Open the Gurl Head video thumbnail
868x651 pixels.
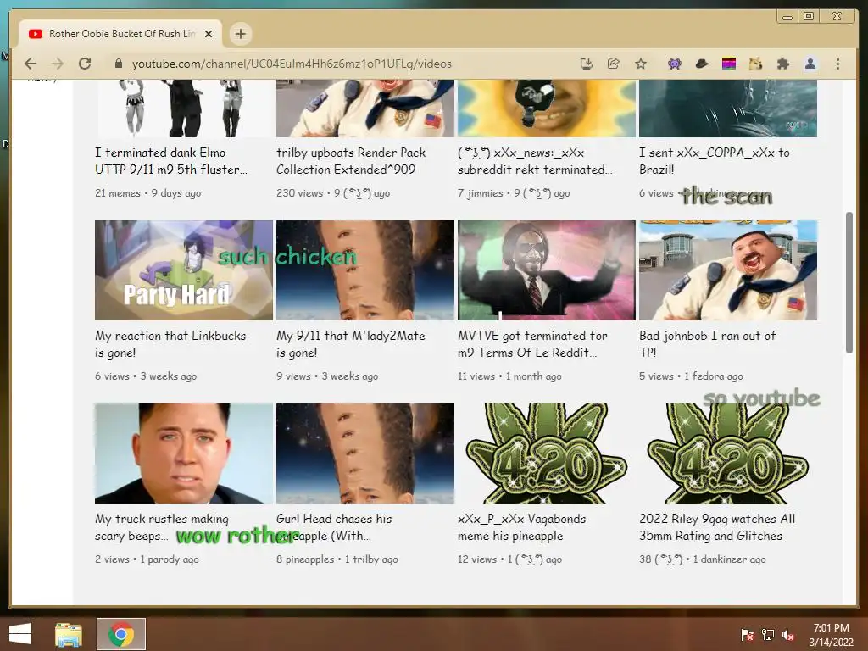(x=365, y=453)
